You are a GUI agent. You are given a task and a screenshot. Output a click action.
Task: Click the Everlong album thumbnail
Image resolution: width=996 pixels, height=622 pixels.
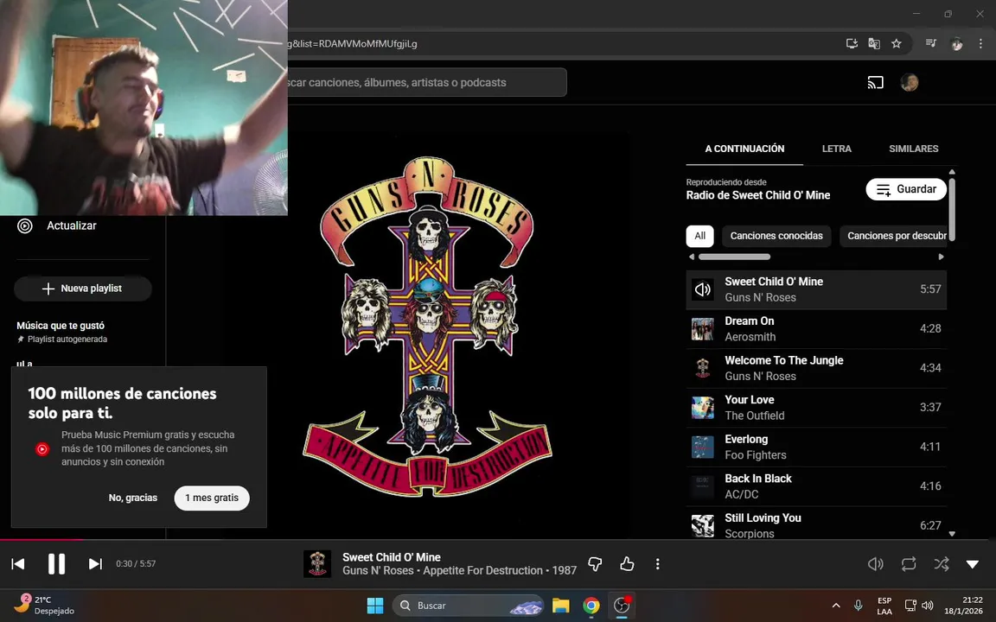click(703, 447)
